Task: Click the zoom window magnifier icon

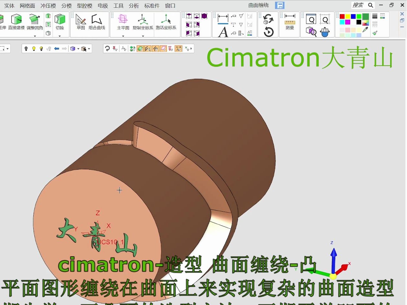Action: tap(311, 19)
